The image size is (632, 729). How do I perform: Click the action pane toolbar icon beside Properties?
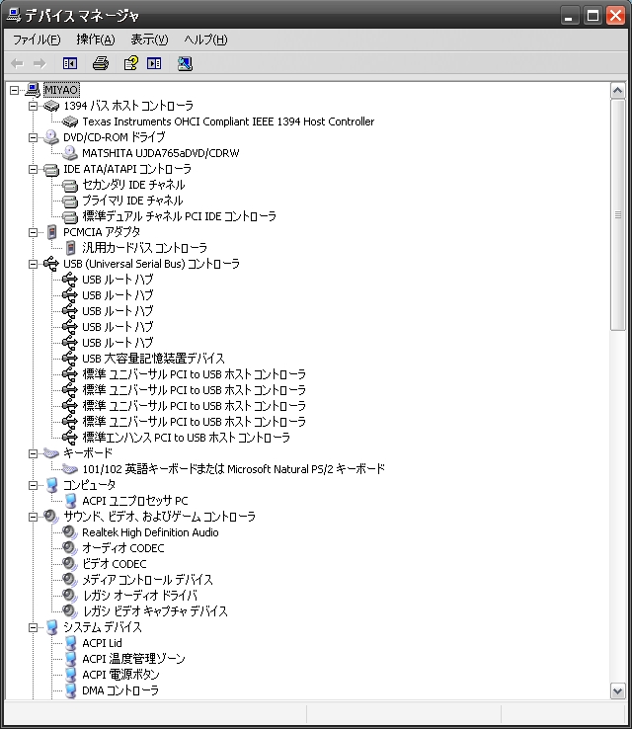click(x=154, y=63)
